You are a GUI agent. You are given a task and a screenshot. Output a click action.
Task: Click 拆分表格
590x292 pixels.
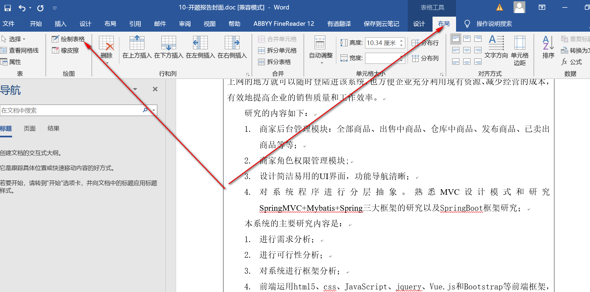(x=274, y=62)
